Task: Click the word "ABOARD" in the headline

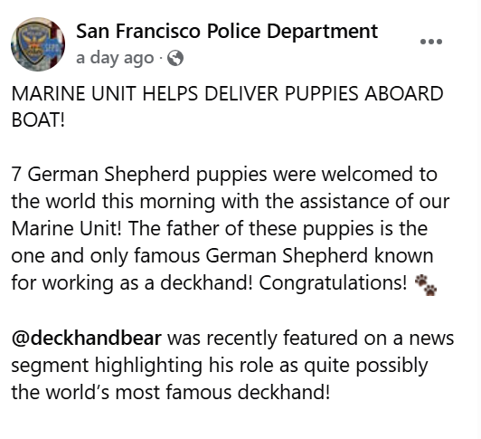Action: 403,93
